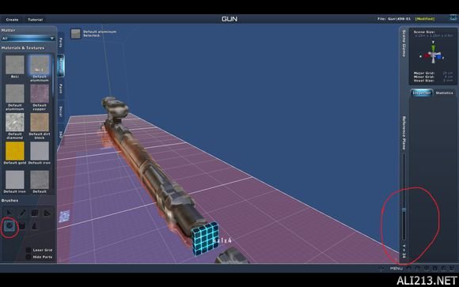
Task: Select the pencil brush tool
Action: pyautogui.click(x=22, y=213)
